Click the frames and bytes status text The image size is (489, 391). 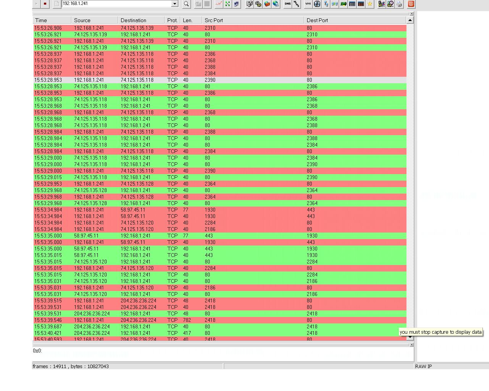[71, 366]
